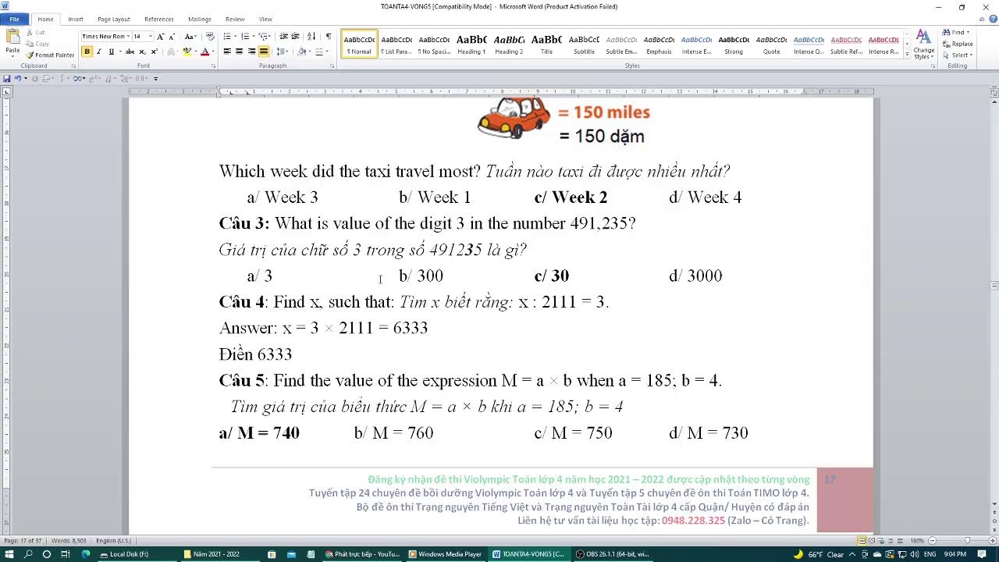The image size is (999, 562).
Task: Click Decrease Indent icon
Action: tap(284, 37)
